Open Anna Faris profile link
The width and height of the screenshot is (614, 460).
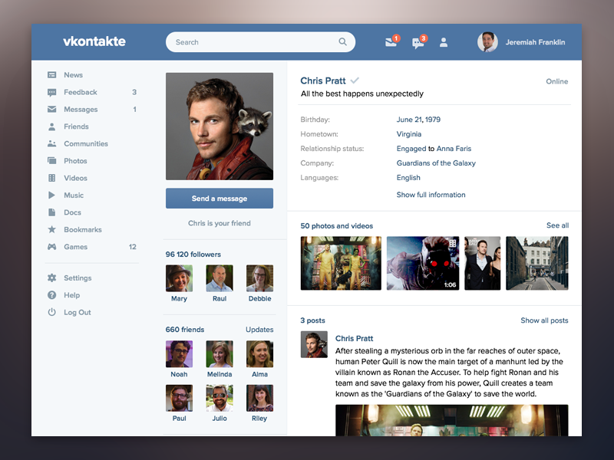point(454,149)
